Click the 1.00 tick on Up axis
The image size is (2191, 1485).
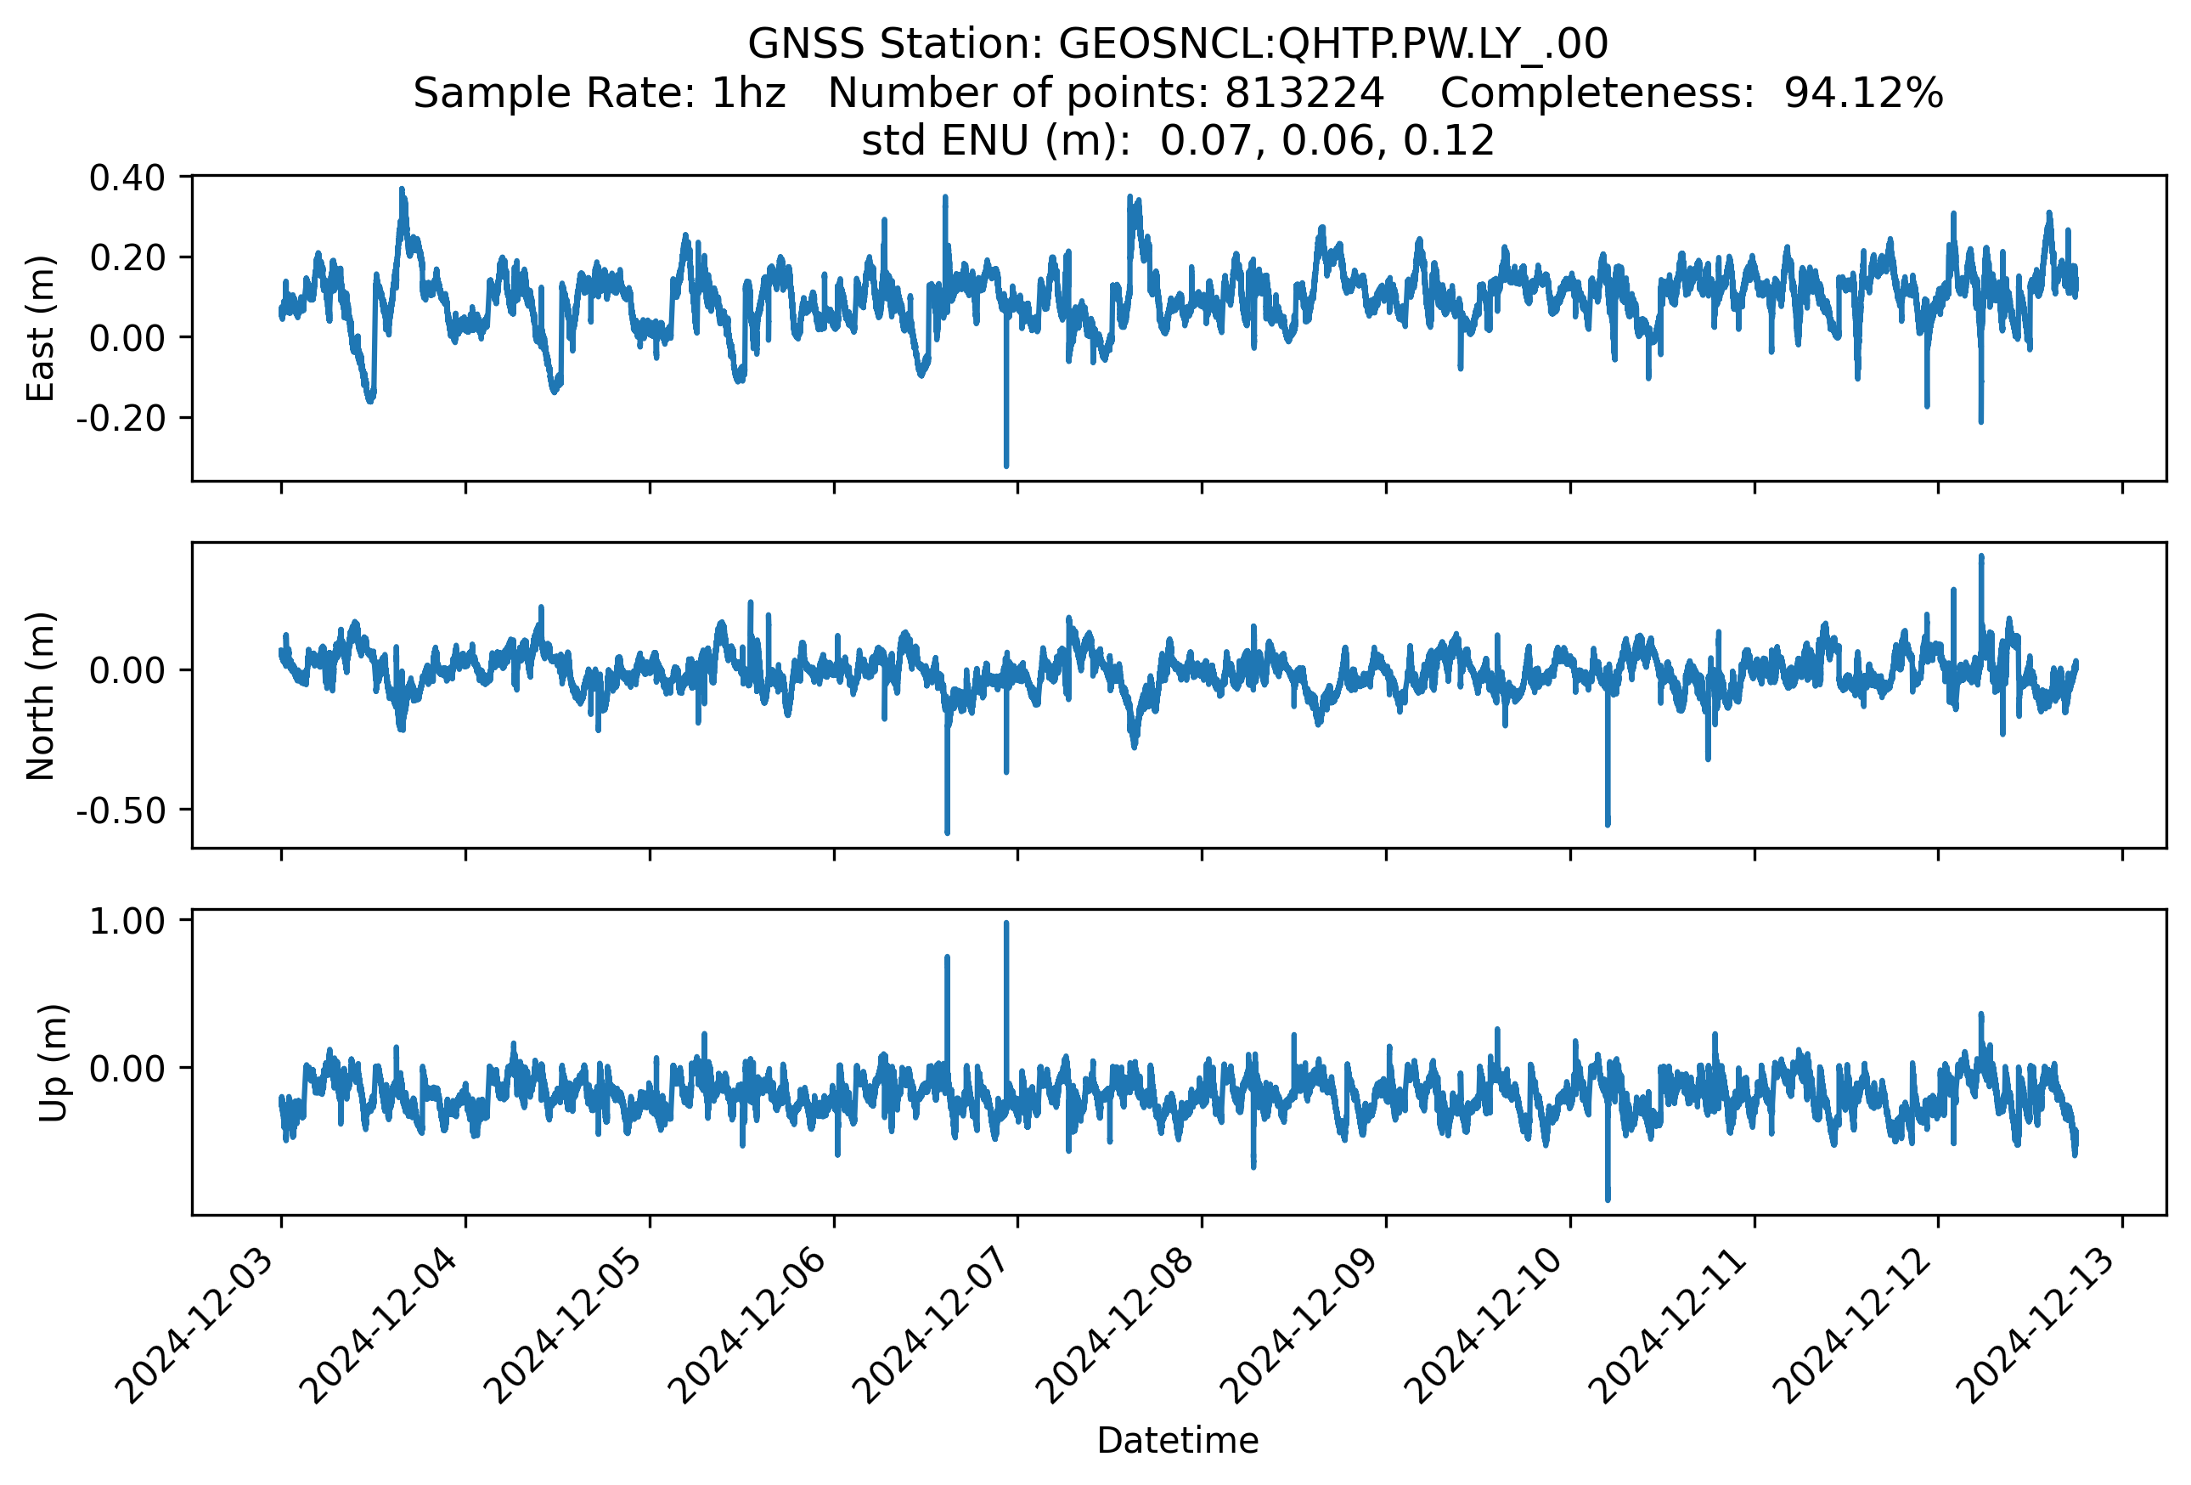tap(127, 921)
